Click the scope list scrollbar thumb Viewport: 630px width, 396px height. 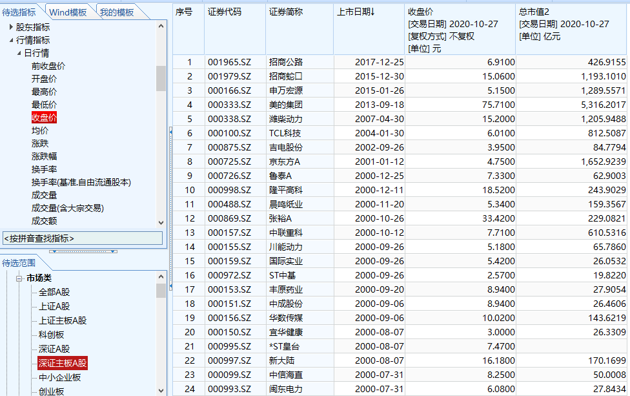click(161, 291)
